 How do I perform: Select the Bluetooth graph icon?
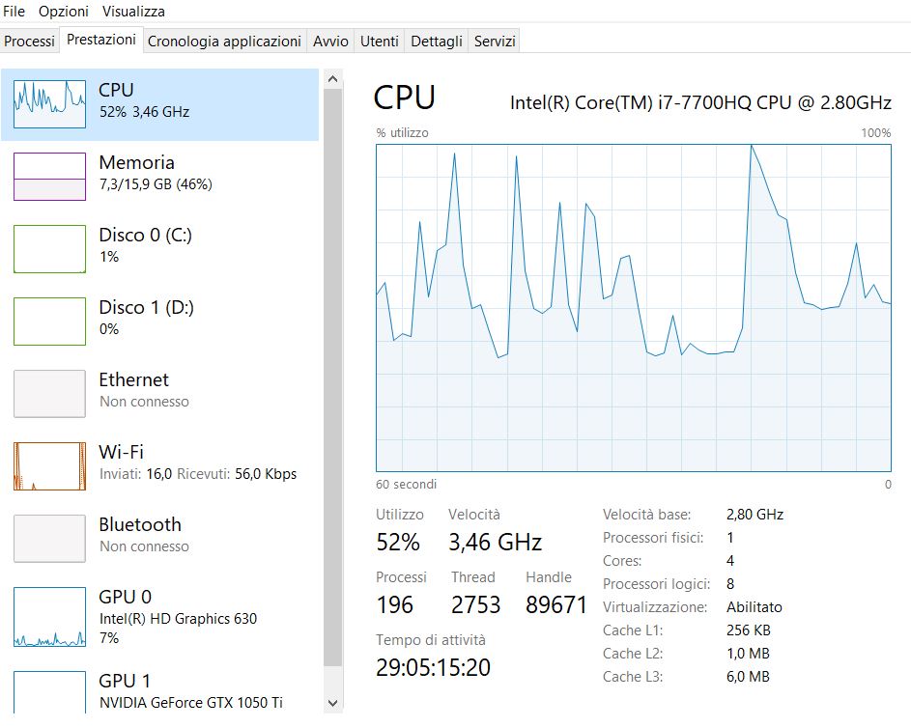coord(49,539)
